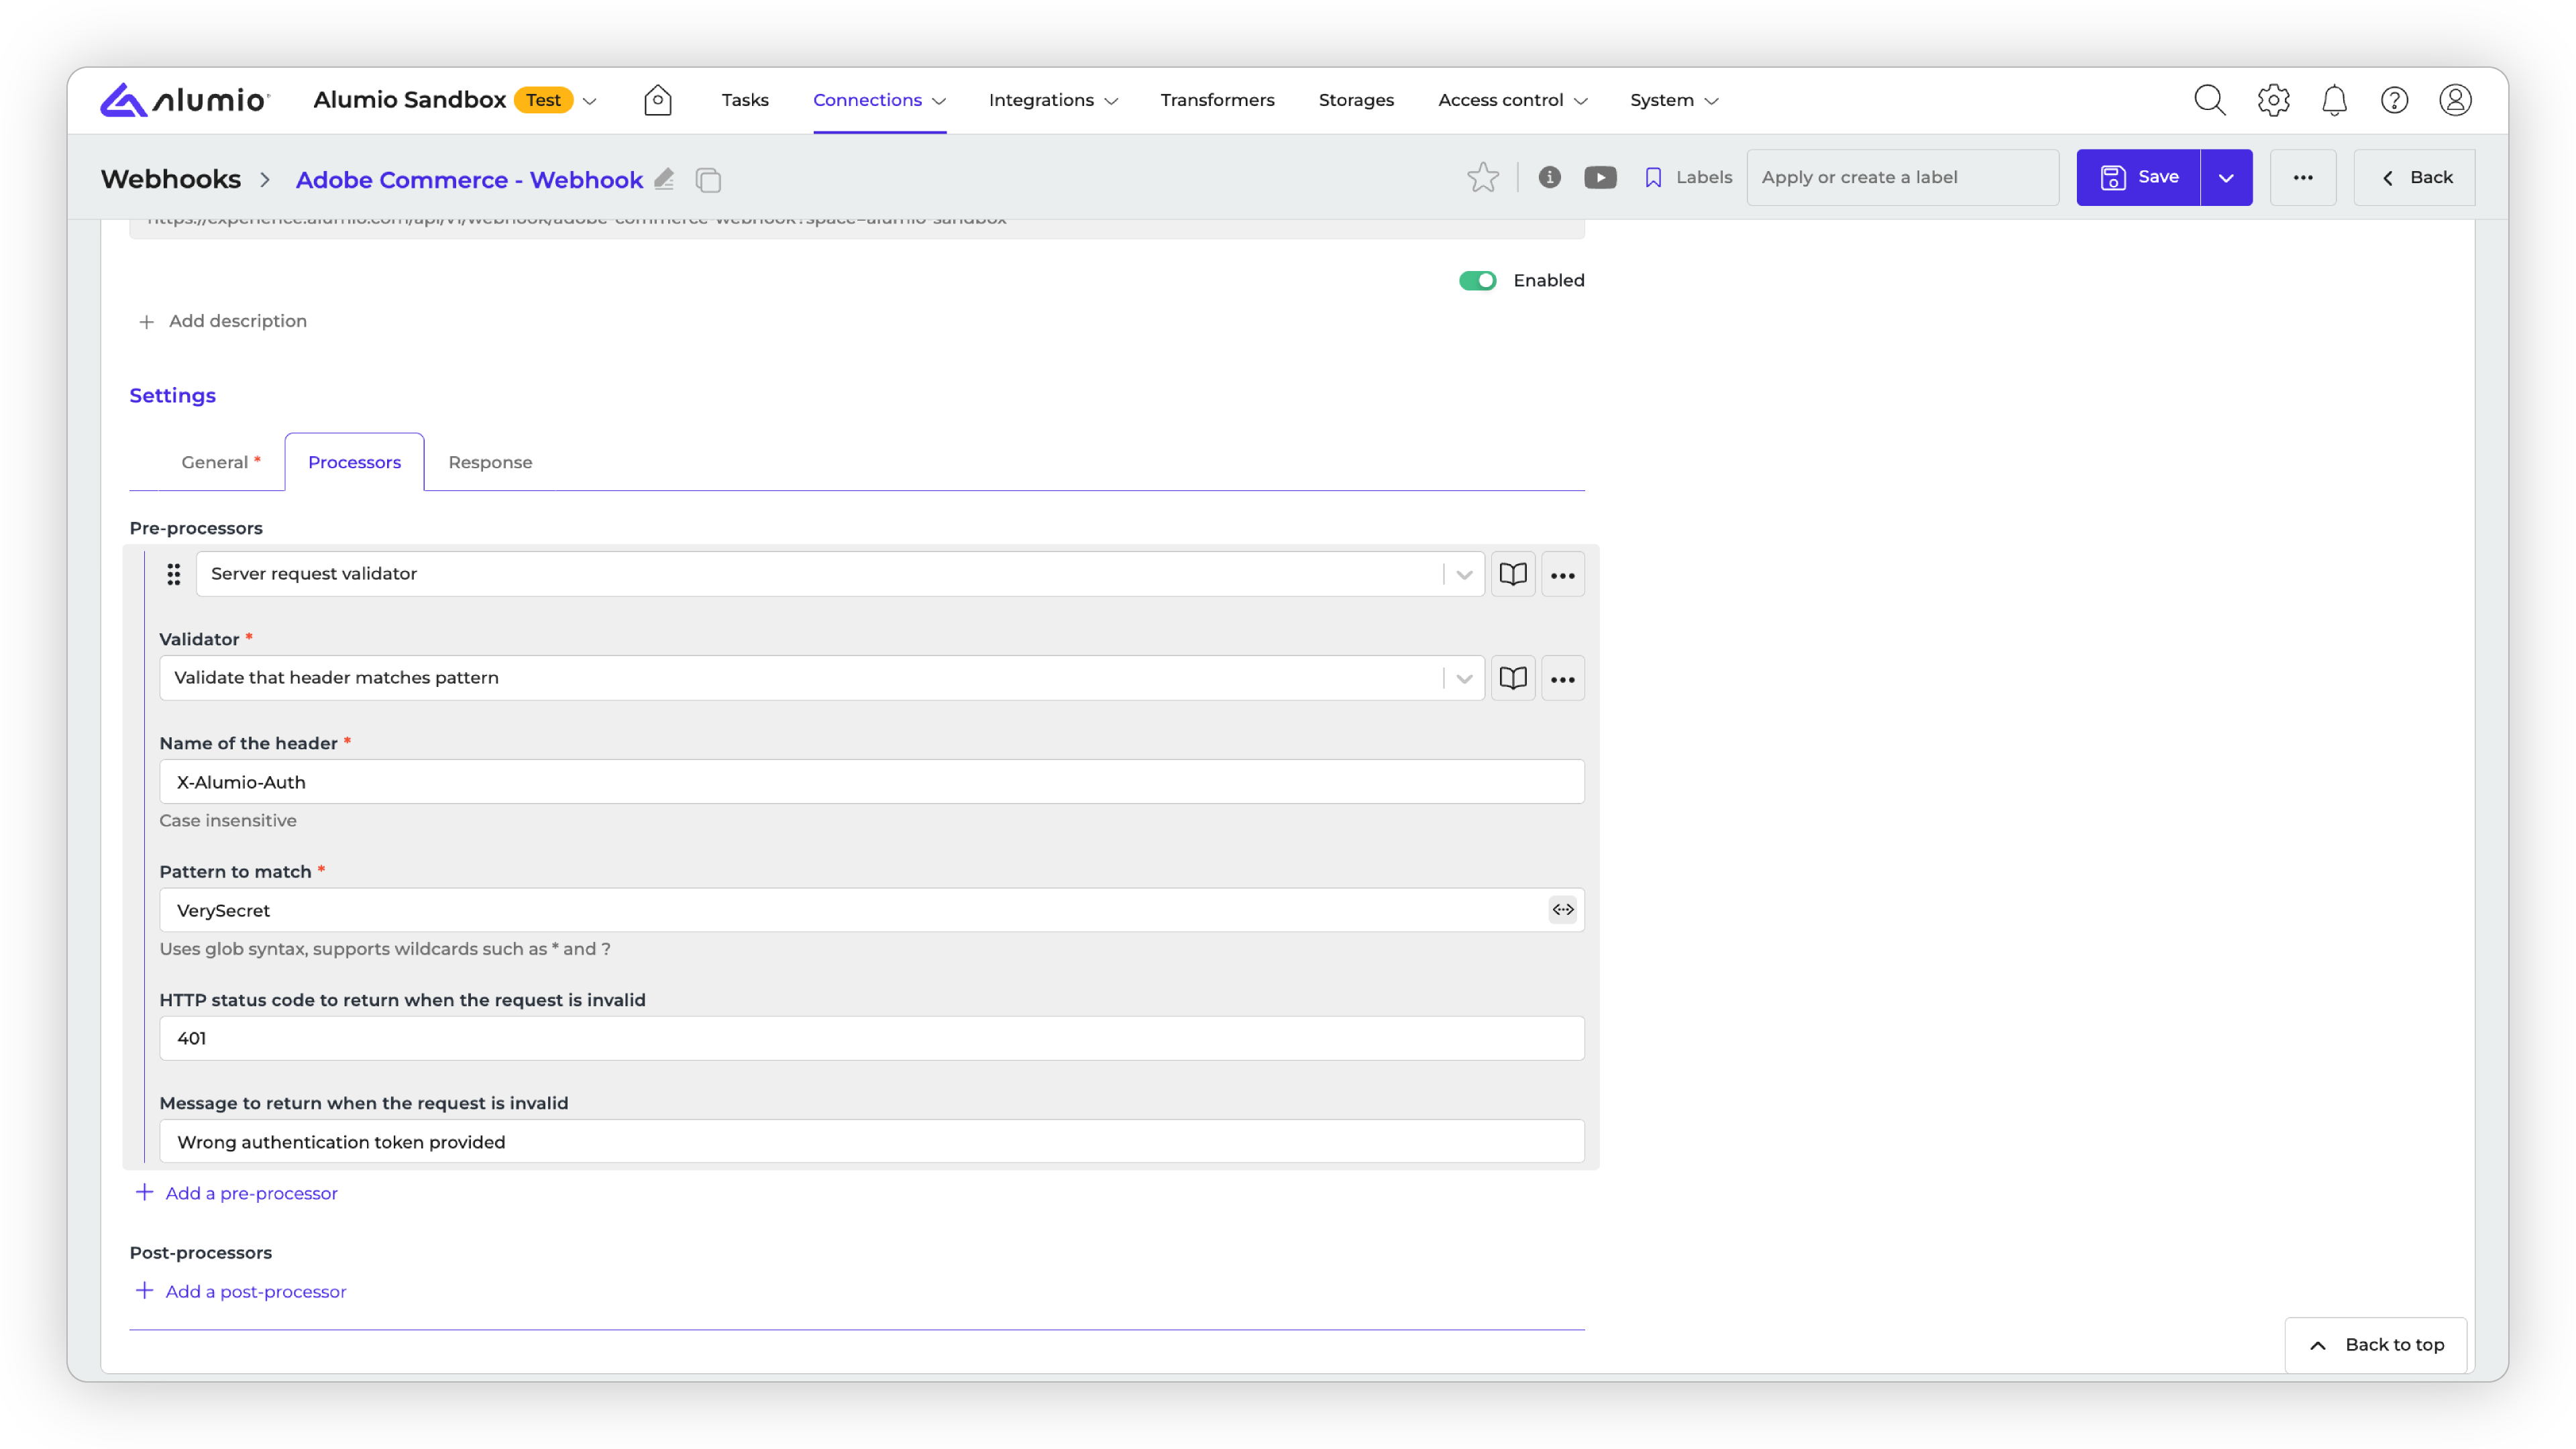Click the Name of the header field
The image size is (2576, 1449).
tap(870, 782)
